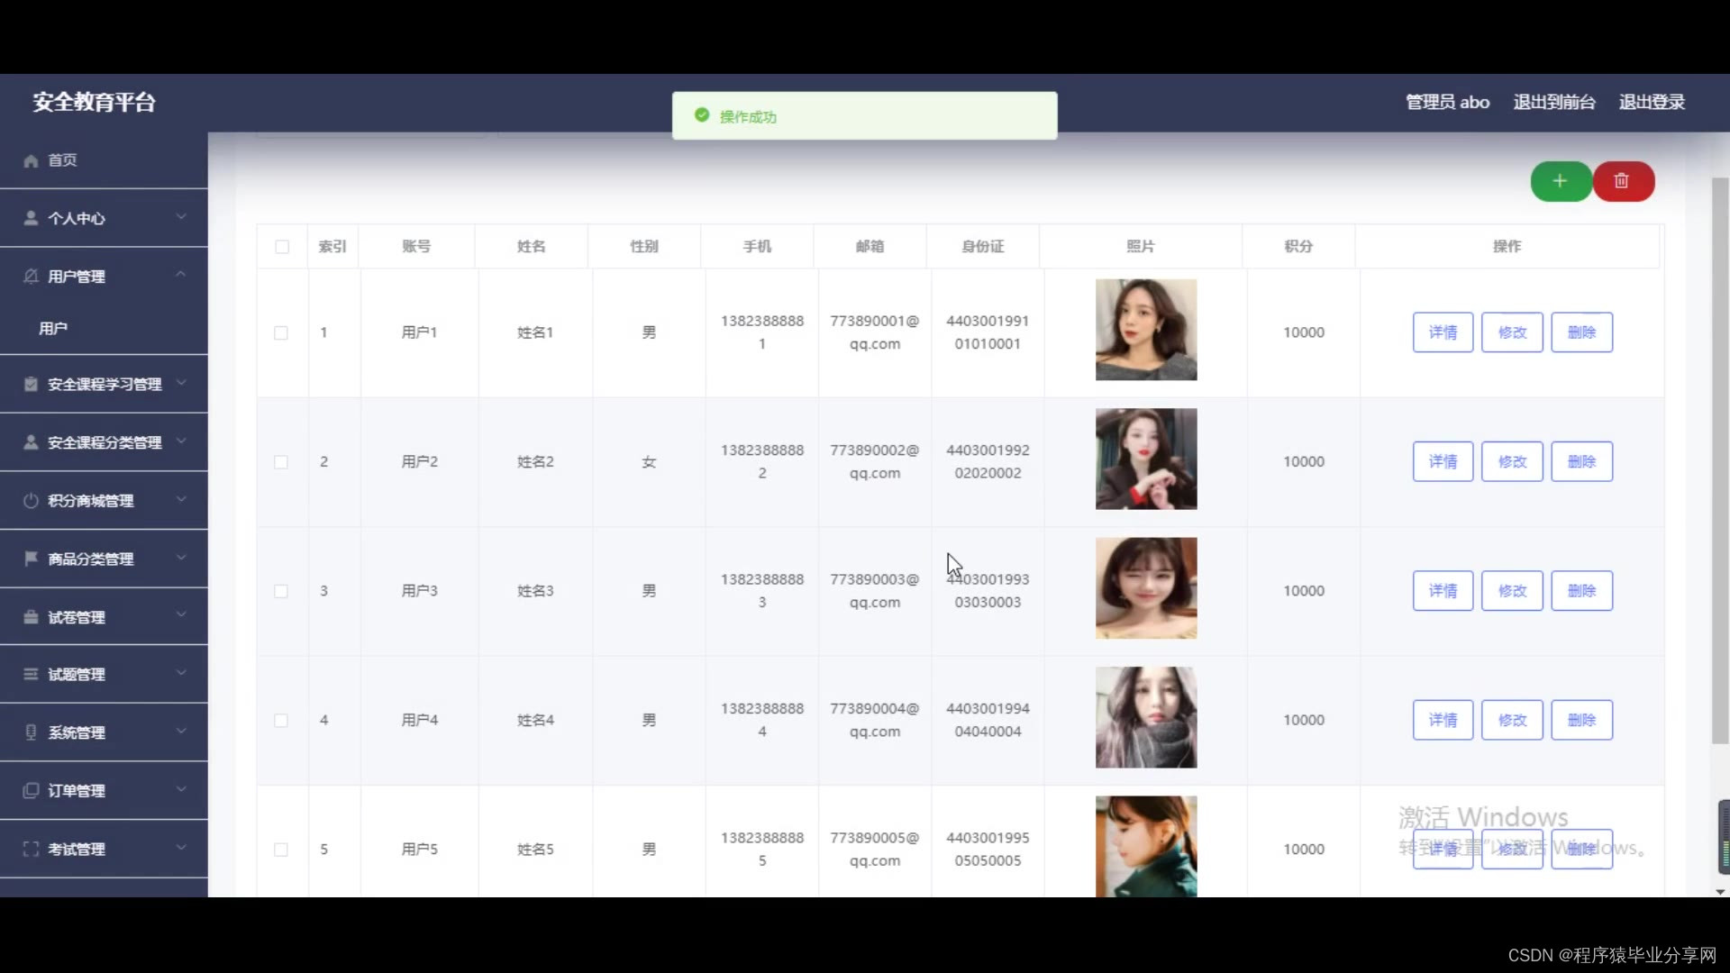Expand the 系统管理 menu chevron
The height and width of the screenshot is (973, 1730).
(181, 731)
